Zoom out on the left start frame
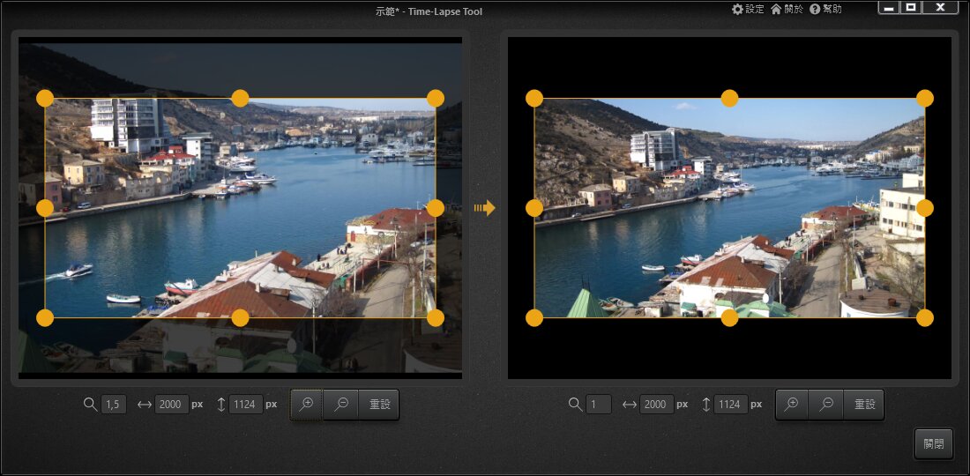 pos(341,405)
